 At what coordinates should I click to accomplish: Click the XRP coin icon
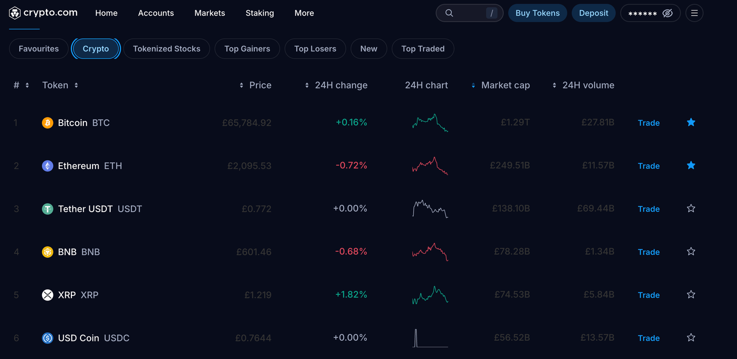coord(47,295)
